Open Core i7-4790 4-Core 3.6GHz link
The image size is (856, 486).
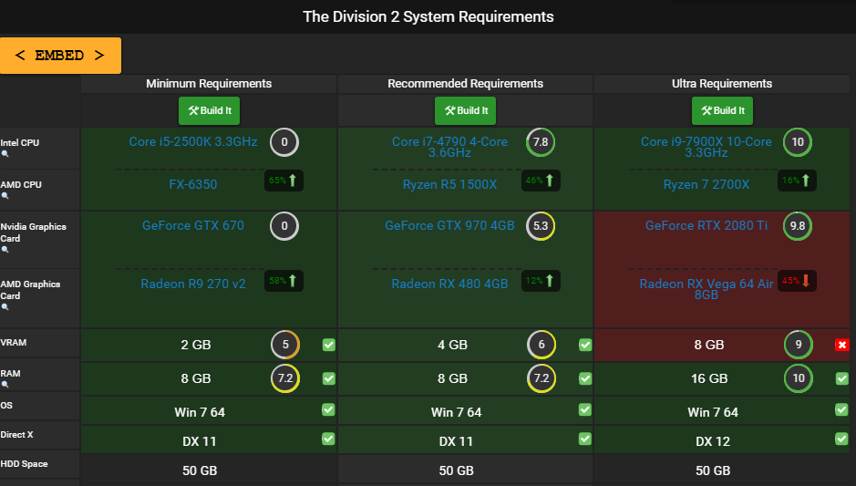(449, 147)
